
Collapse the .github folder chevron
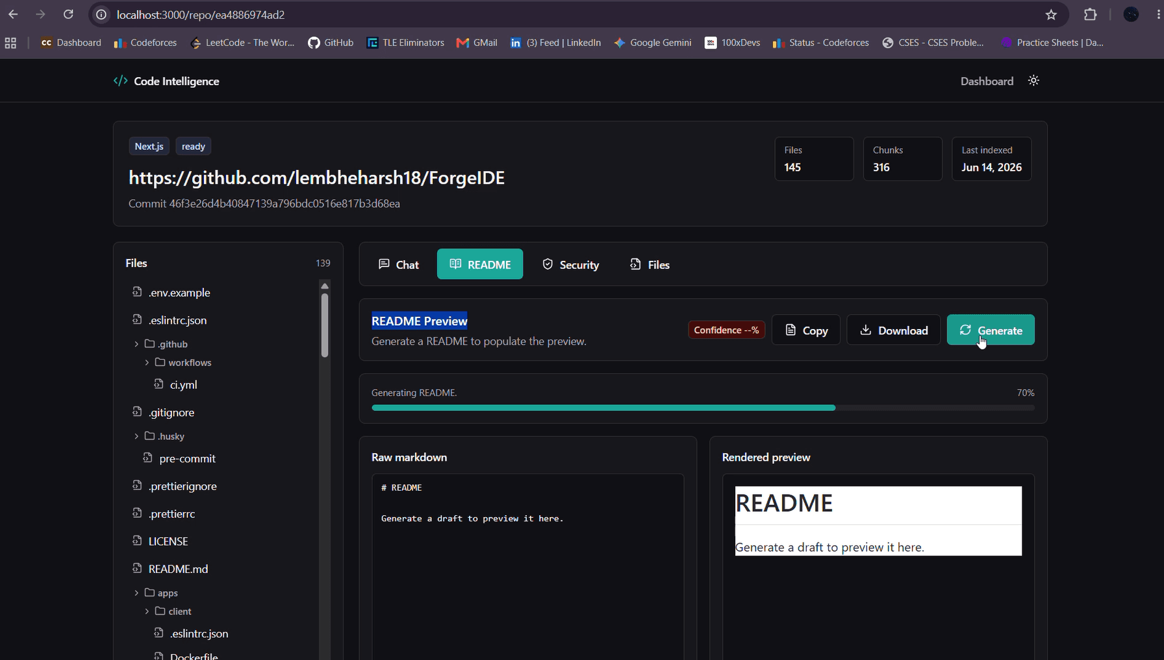pyautogui.click(x=136, y=344)
